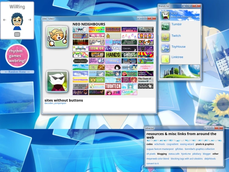Open blocking tags with ao3 siteskins link
Image resolution: width=229 pixels, height=172 pixels.
pyautogui.click(x=187, y=159)
